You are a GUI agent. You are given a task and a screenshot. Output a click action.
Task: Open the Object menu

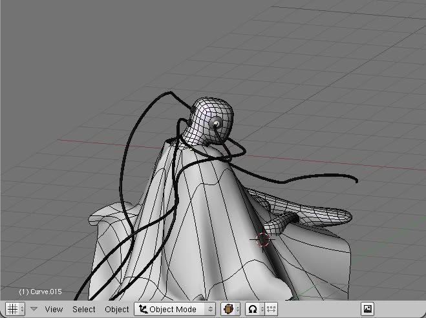click(x=117, y=309)
